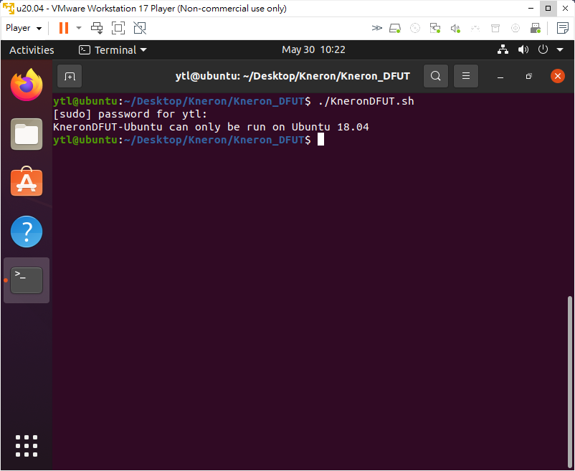Click the sound card device icon
This screenshot has width=575, height=471.
click(x=455, y=28)
